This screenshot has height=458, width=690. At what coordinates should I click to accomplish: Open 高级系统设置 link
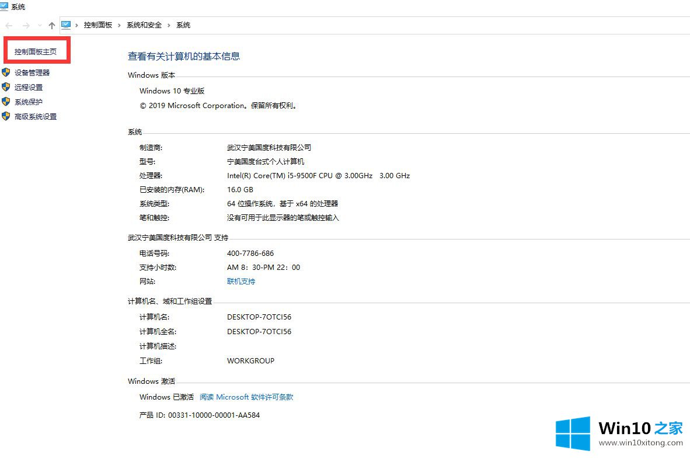36,116
